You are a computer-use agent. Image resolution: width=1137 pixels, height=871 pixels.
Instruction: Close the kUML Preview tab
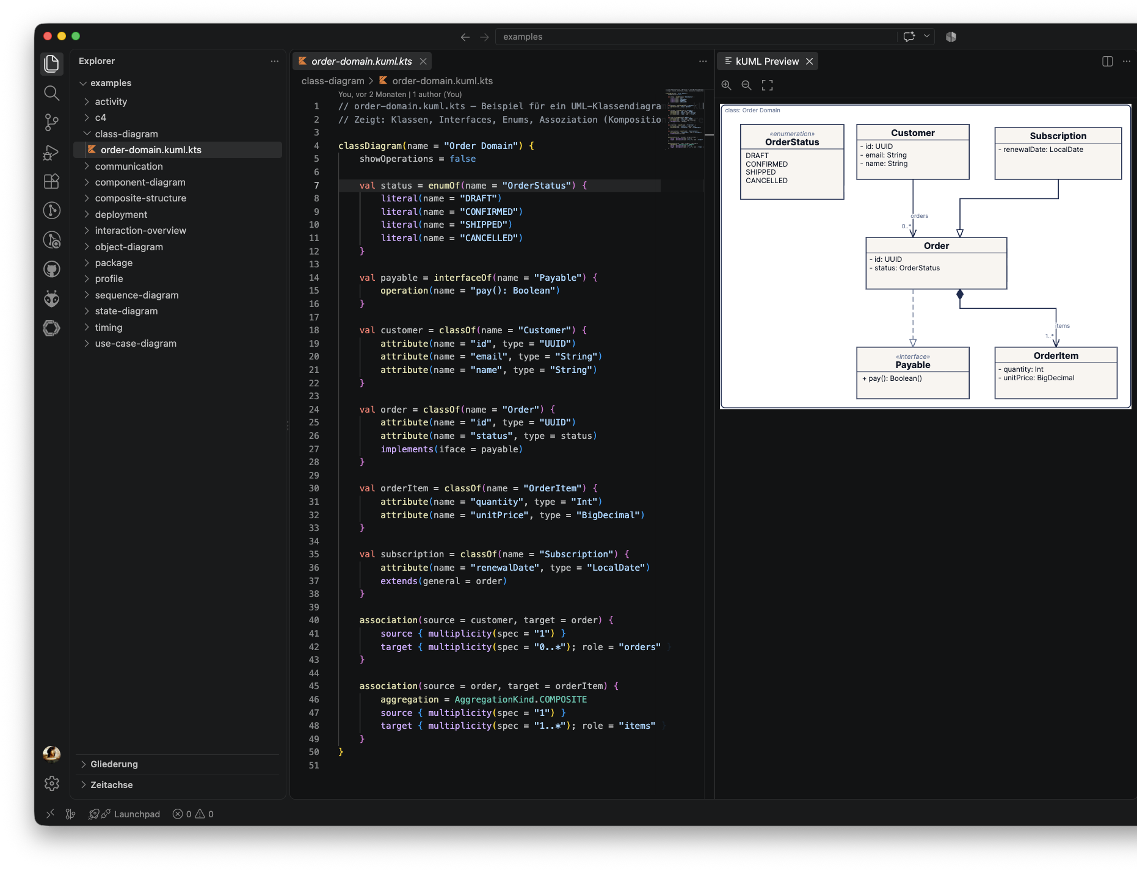(x=809, y=61)
